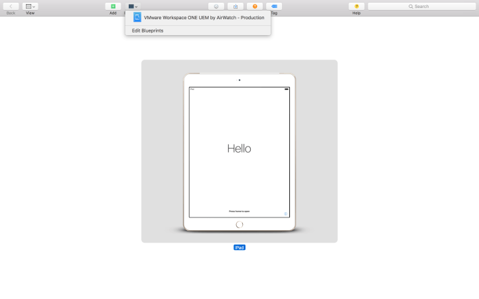
Task: Click the Update download toolbar icon
Action: pyautogui.click(x=236, y=7)
